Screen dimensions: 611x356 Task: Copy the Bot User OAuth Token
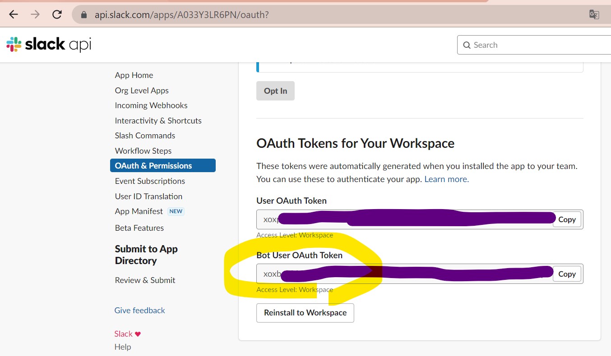pyautogui.click(x=567, y=274)
